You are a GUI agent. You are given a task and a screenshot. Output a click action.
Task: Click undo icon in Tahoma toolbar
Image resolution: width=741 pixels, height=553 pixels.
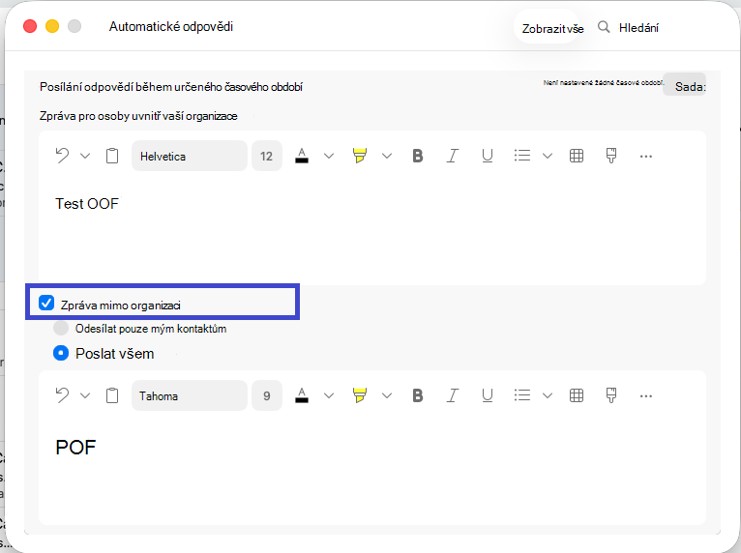(x=62, y=395)
